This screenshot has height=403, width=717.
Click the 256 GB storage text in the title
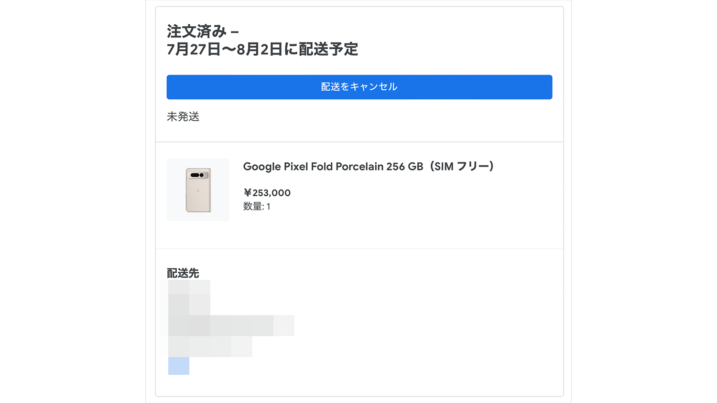[405, 167]
